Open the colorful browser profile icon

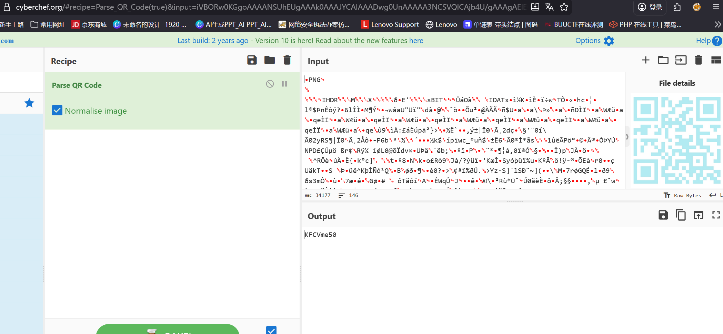point(697,7)
